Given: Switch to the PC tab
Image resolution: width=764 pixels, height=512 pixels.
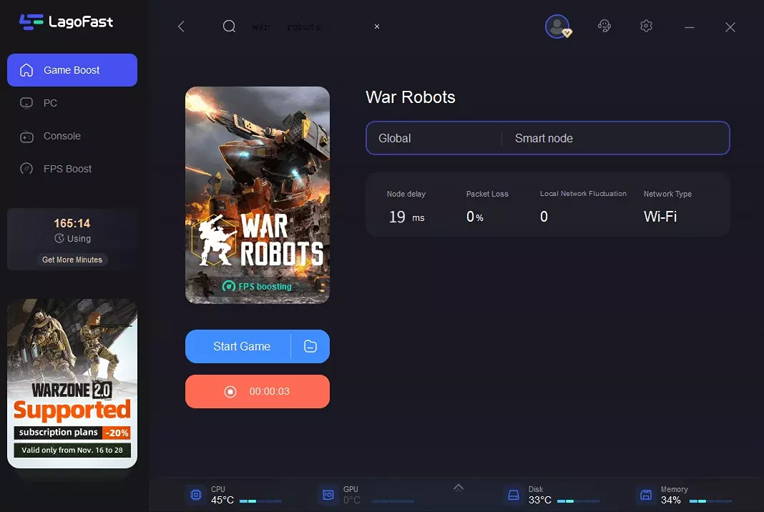Looking at the screenshot, I should tap(72, 103).
